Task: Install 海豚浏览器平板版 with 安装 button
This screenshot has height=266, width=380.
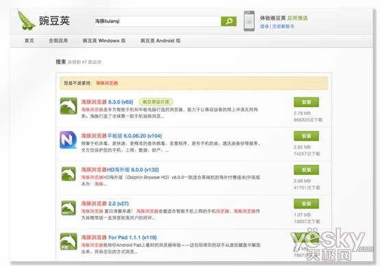Action: pos(307,136)
